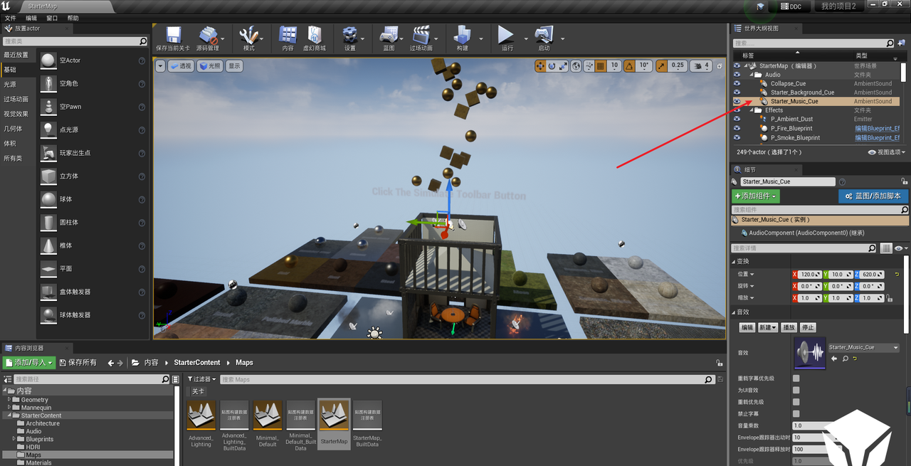Open the Settings (设置) toolbar icon
Screen dimensions: 911x466
coord(349,37)
